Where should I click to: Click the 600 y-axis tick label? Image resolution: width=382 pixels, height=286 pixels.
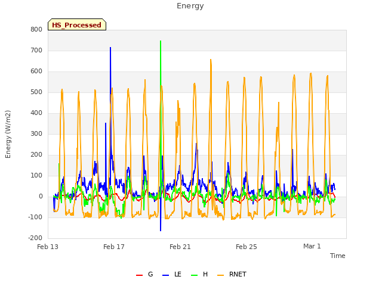pyautogui.click(x=36, y=71)
